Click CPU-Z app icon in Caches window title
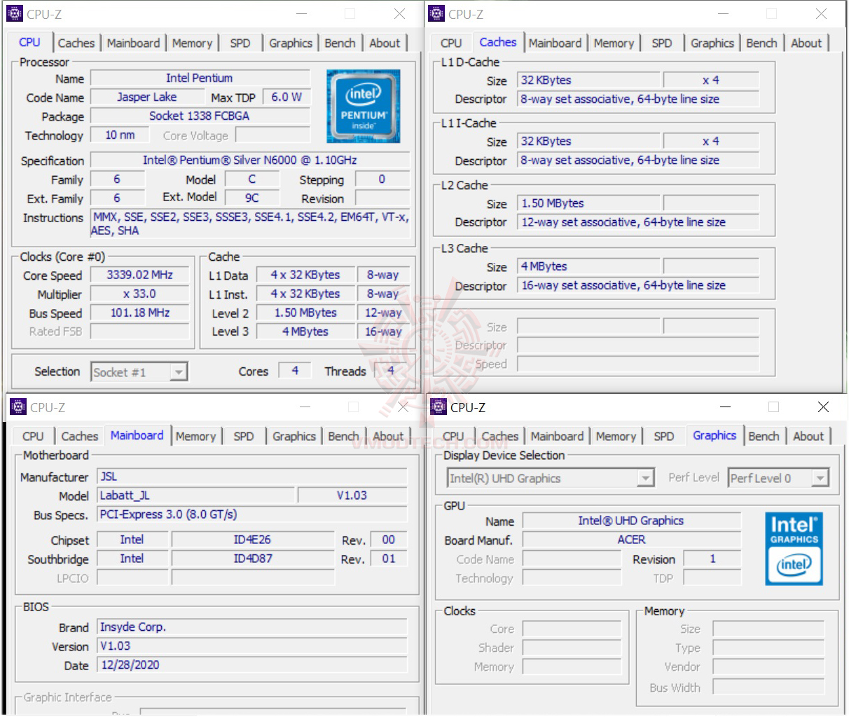This screenshot has height=717, width=849. coord(436,13)
